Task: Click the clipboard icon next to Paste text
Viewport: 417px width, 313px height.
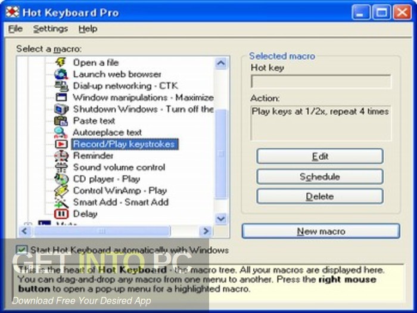Action: pyautogui.click(x=61, y=120)
